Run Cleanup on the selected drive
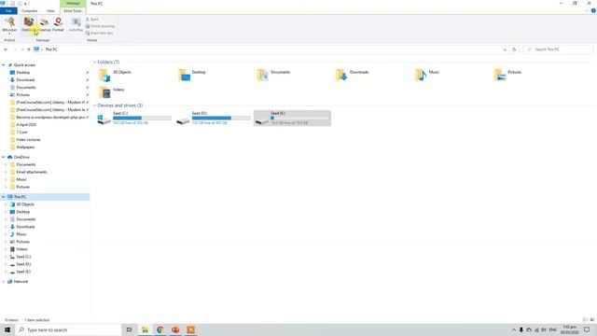 coord(44,25)
